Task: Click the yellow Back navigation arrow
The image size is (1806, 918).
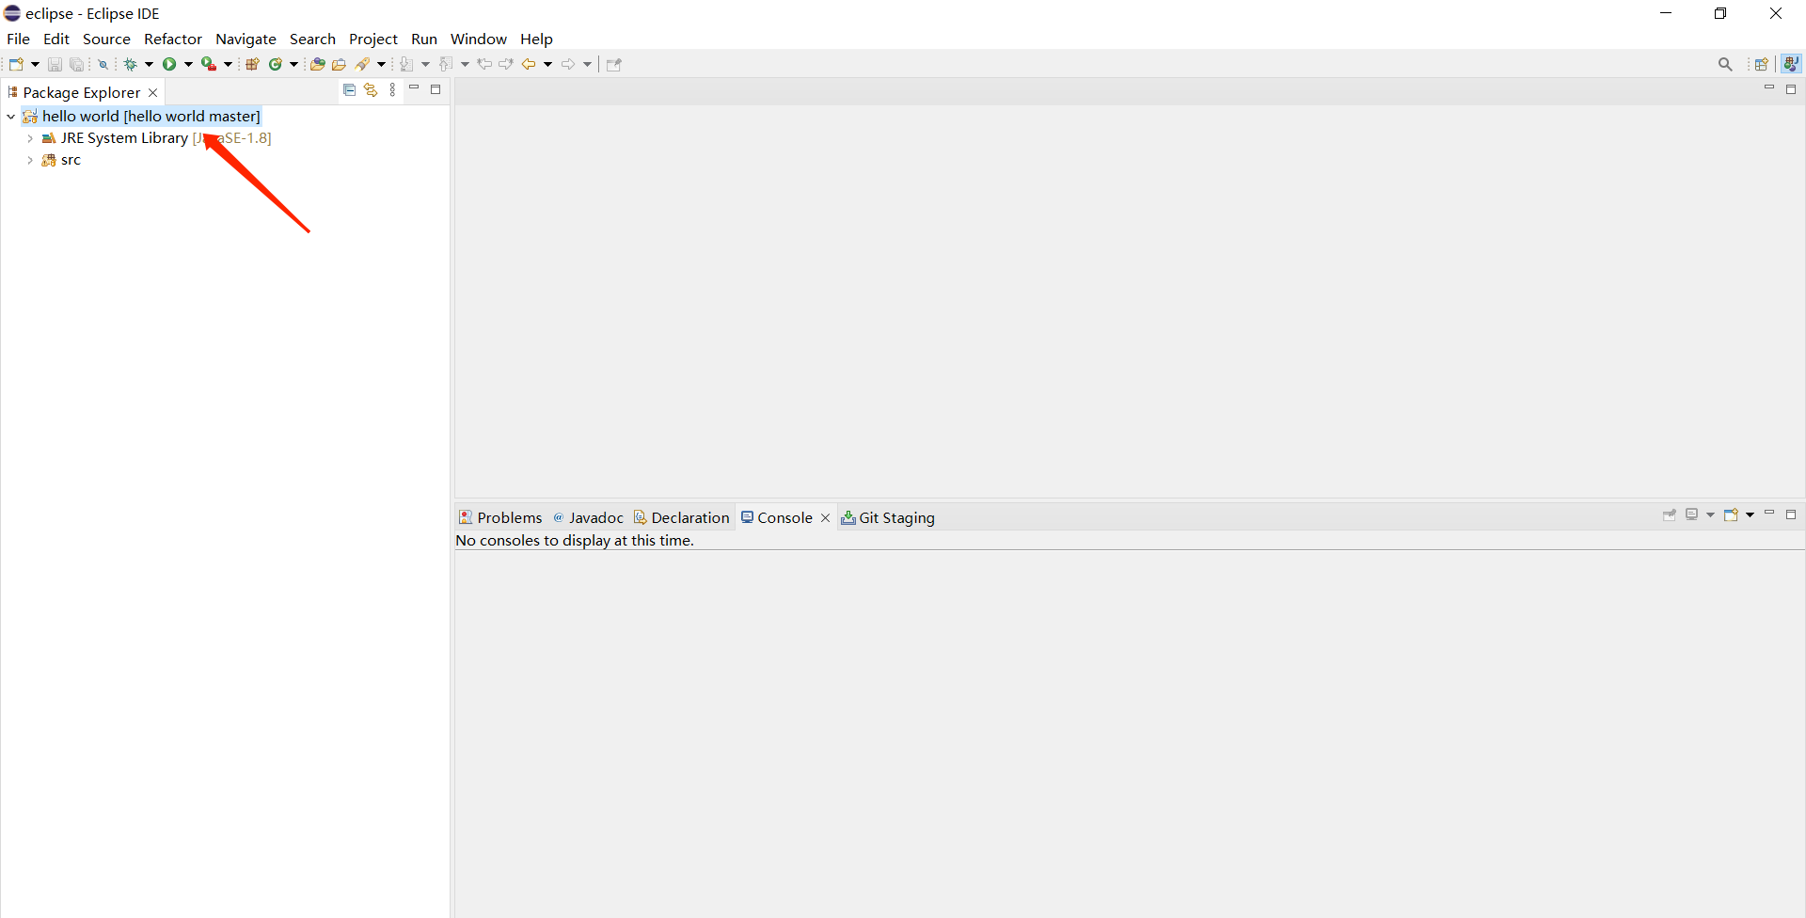Action: pyautogui.click(x=529, y=64)
